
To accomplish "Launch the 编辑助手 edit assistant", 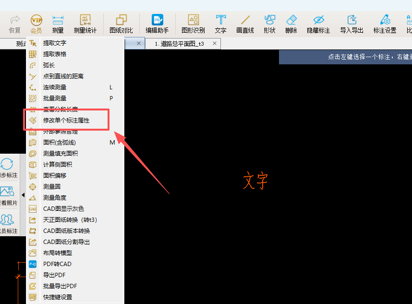I will 157,24.
